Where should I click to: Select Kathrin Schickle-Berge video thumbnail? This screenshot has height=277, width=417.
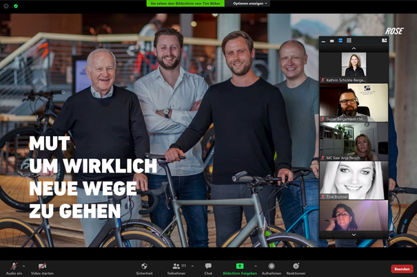[x=354, y=67]
